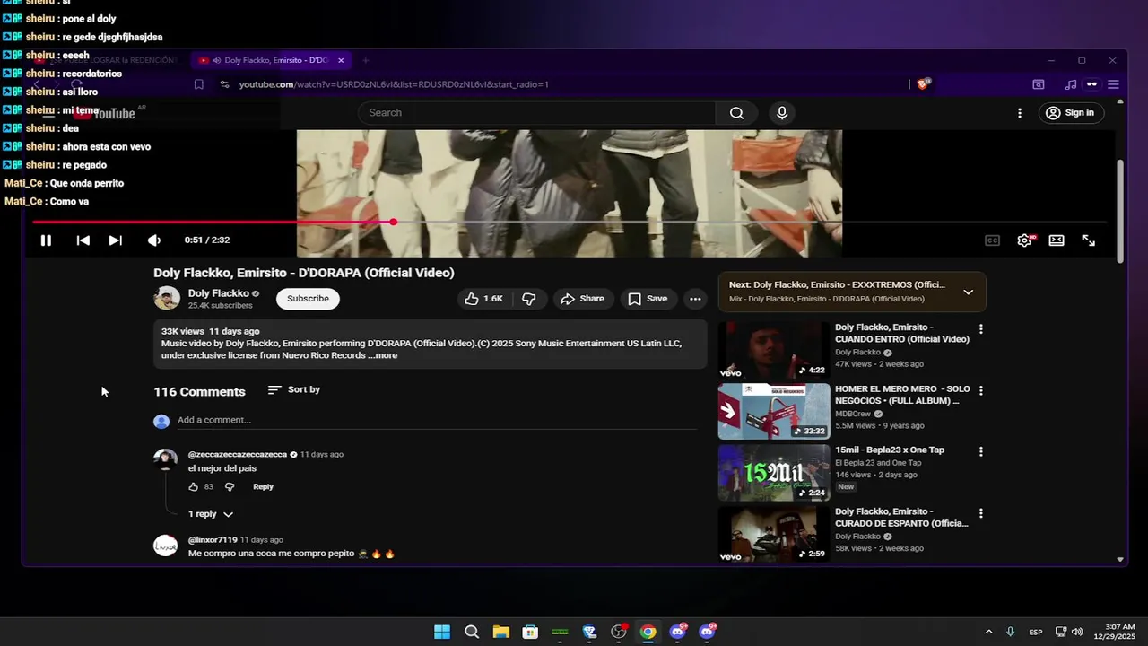Image resolution: width=1148 pixels, height=646 pixels.
Task: Toggle closed captions in the player
Action: pyautogui.click(x=992, y=240)
